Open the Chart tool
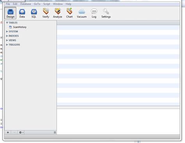The width and height of the screenshot is (185, 143). tap(69, 13)
